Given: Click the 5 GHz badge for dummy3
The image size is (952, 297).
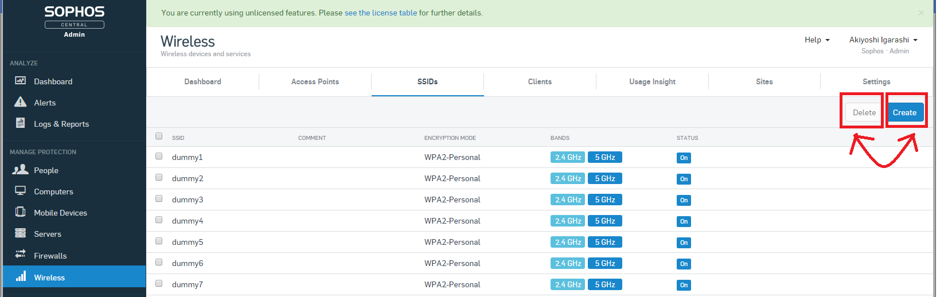Looking at the screenshot, I should [x=604, y=200].
